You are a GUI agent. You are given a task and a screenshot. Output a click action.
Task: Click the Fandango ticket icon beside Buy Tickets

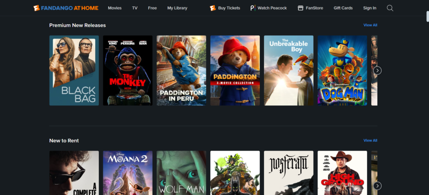pyautogui.click(x=212, y=8)
